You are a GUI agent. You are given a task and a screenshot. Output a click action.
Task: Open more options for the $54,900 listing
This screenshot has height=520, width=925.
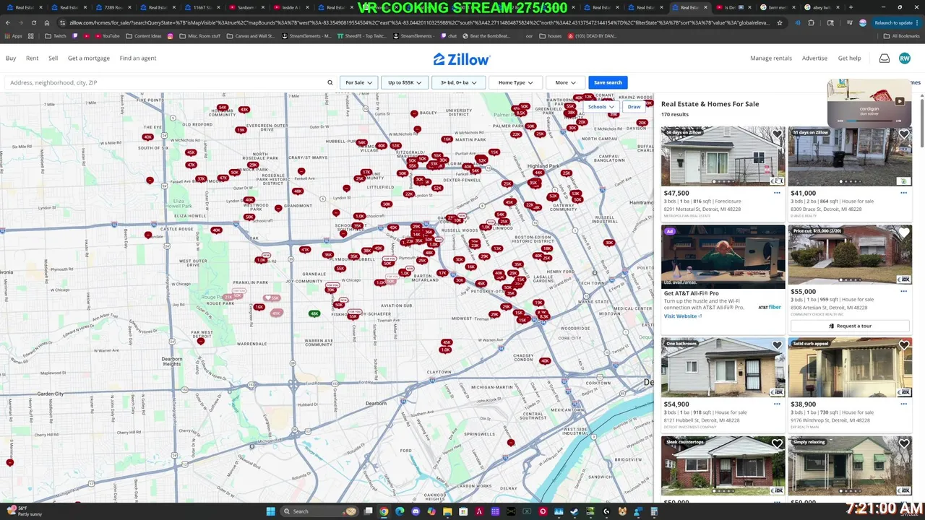coord(777,404)
